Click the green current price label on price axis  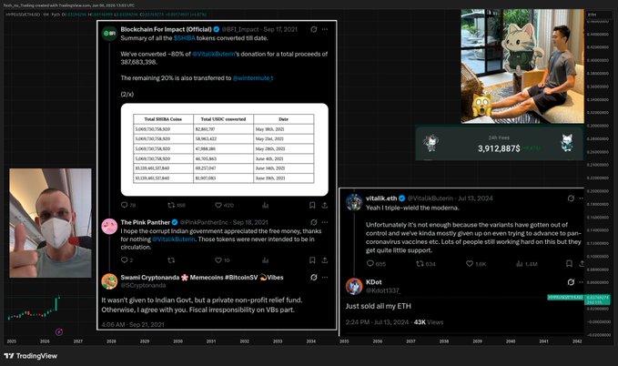[597, 300]
